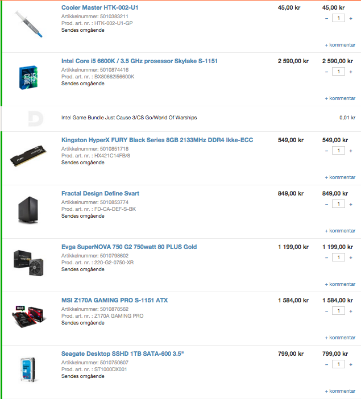Increase quantity of Seagate Desktop SSHD
Viewport: 361px width, 399px height.
pos(351,364)
